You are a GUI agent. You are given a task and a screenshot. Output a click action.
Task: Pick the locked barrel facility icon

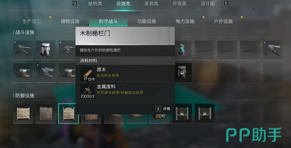[182, 73]
